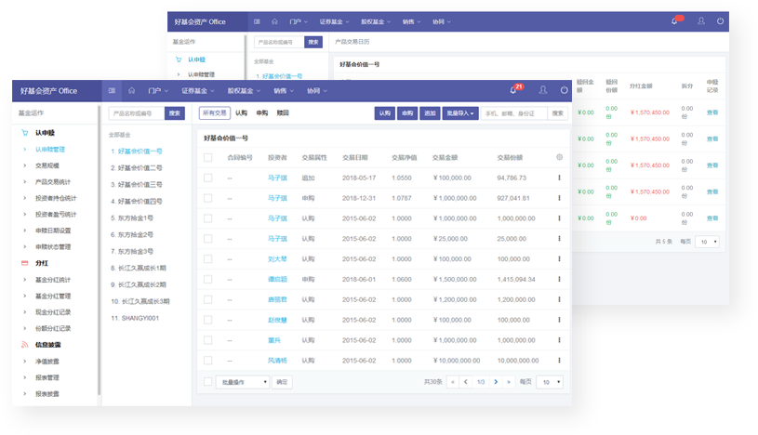Tick the select-all checkbox in table header
The height and width of the screenshot is (435, 758).
point(208,157)
